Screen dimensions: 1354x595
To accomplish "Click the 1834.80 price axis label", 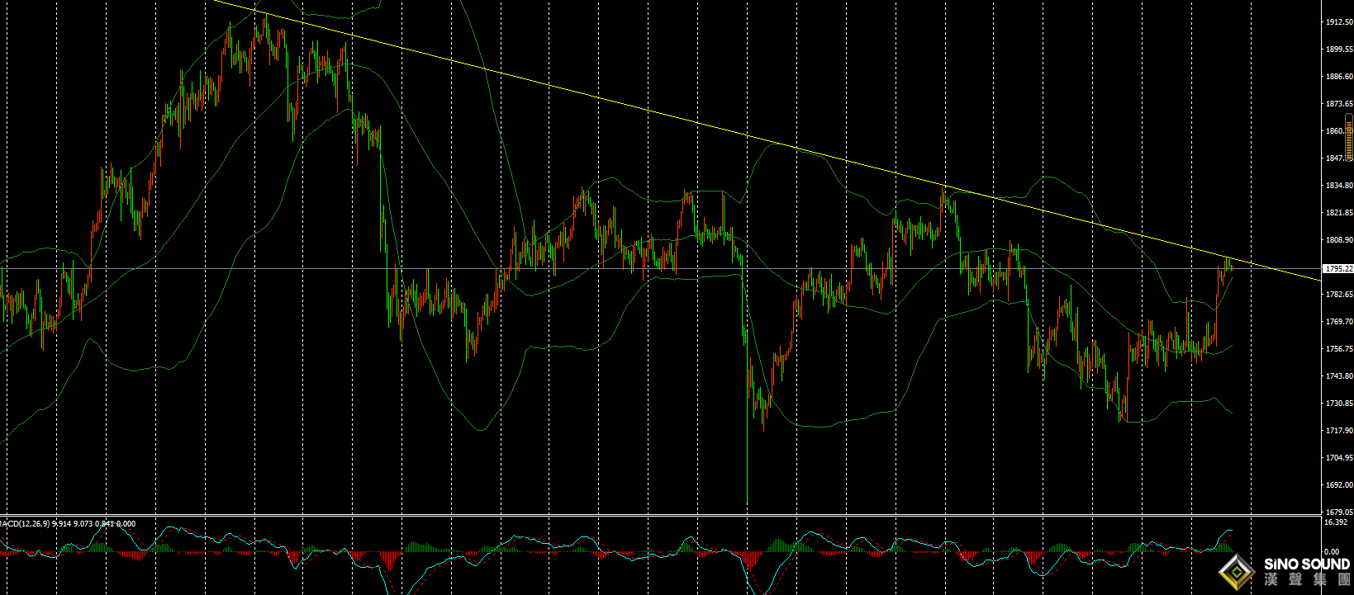I will click(x=1338, y=186).
